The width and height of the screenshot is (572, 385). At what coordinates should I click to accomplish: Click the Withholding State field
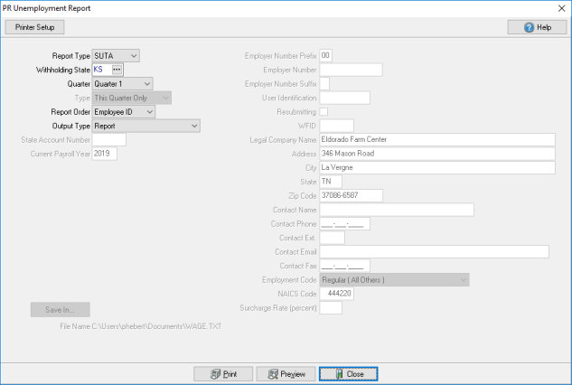(x=100, y=70)
